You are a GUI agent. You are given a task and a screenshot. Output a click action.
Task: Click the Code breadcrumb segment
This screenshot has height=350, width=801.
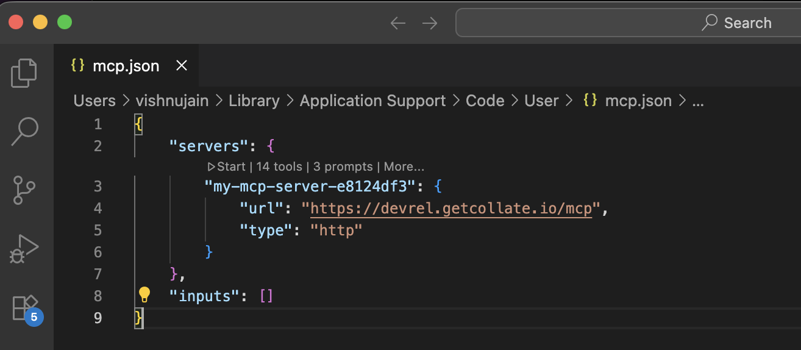485,101
